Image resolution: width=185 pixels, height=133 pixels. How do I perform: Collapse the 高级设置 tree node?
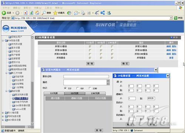[x=6, y=91]
